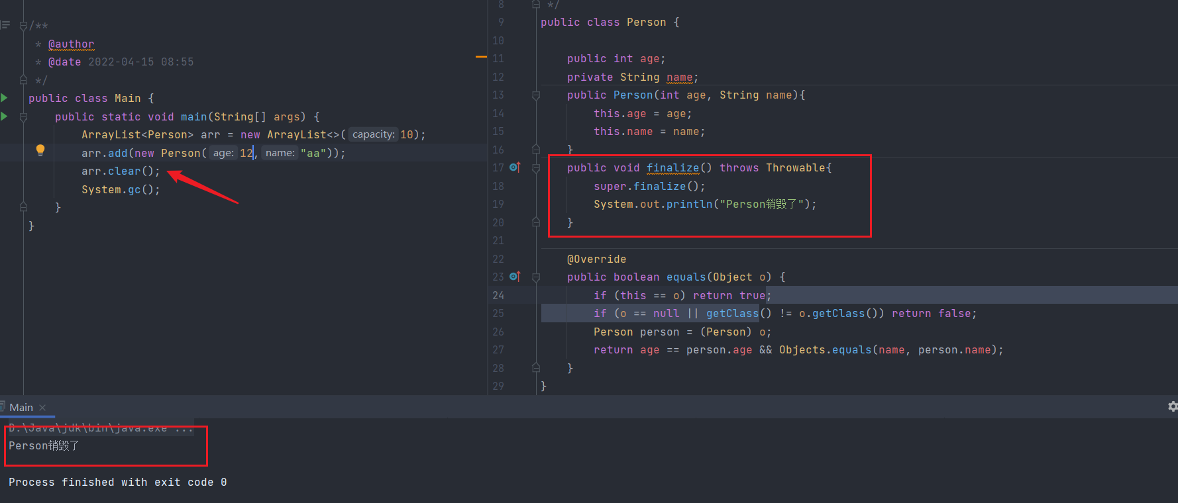
Task: Click line number 11 in gutter
Action: coord(498,59)
